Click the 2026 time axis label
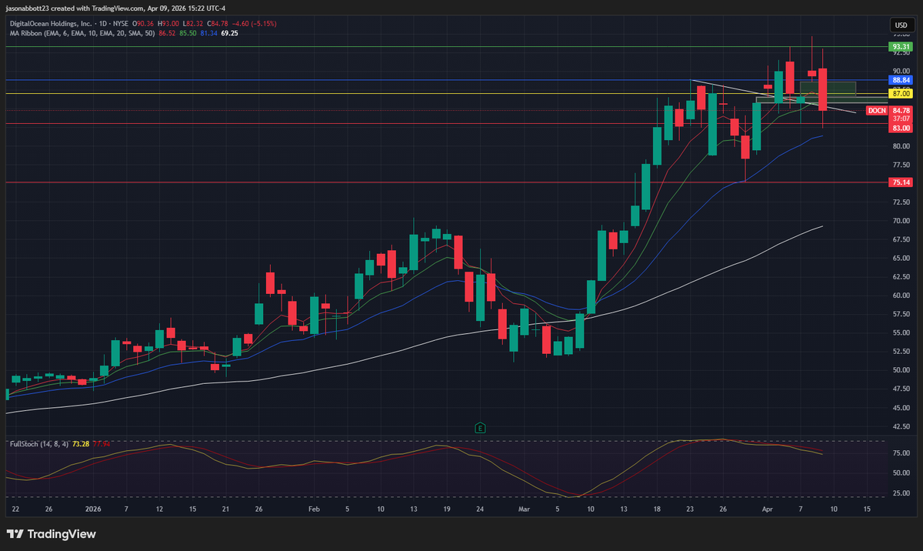The height and width of the screenshot is (551, 923). click(x=92, y=509)
